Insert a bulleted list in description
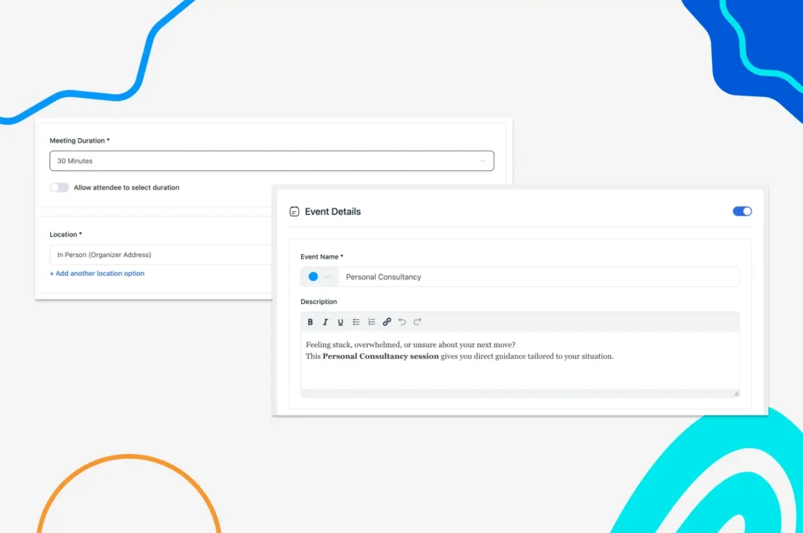The width and height of the screenshot is (803, 533). point(356,322)
